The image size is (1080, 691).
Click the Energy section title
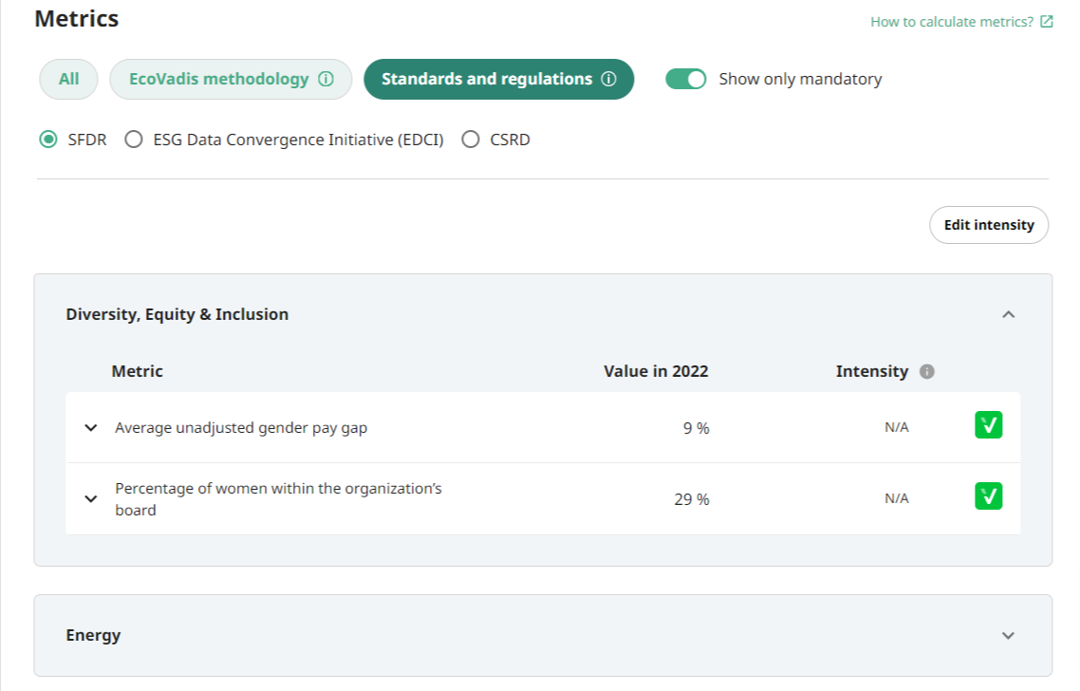click(93, 635)
